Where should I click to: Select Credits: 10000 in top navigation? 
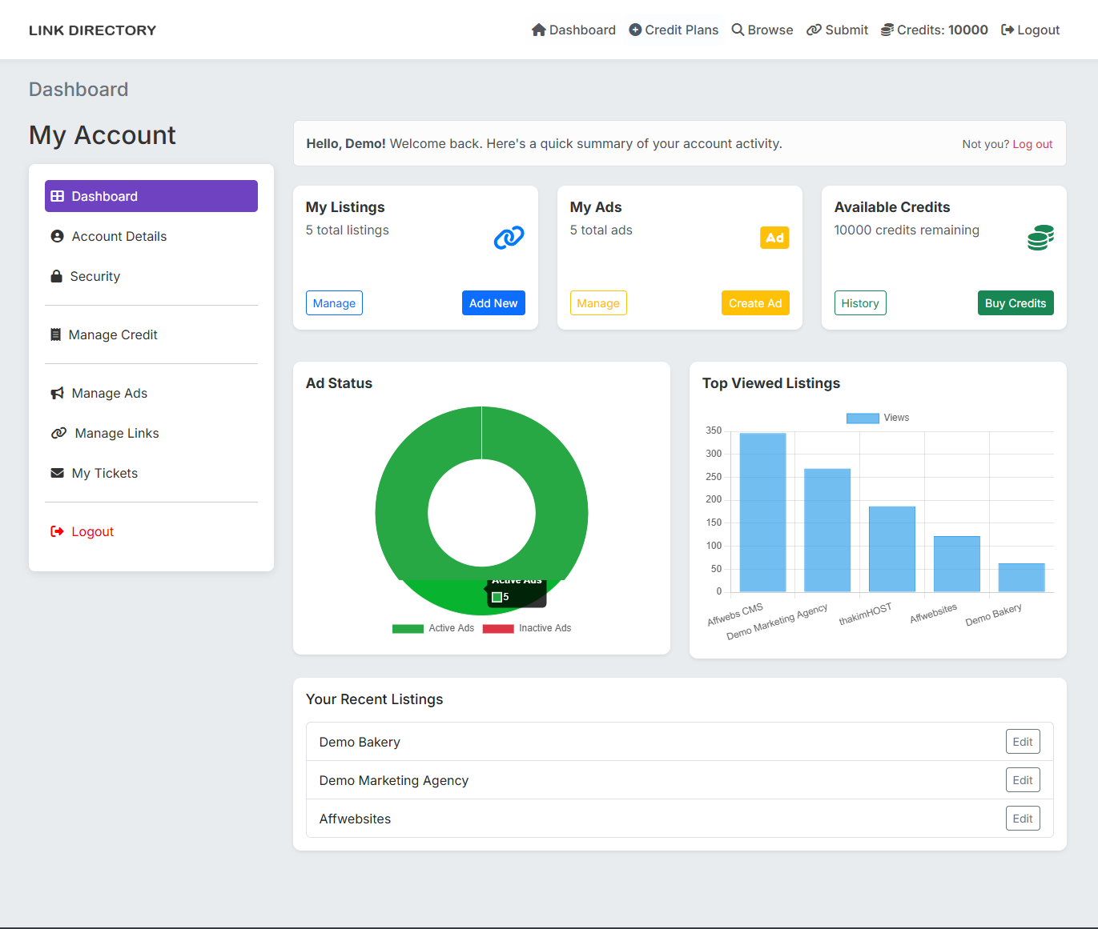click(934, 30)
